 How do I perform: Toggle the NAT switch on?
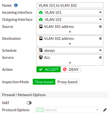[x=29, y=103]
